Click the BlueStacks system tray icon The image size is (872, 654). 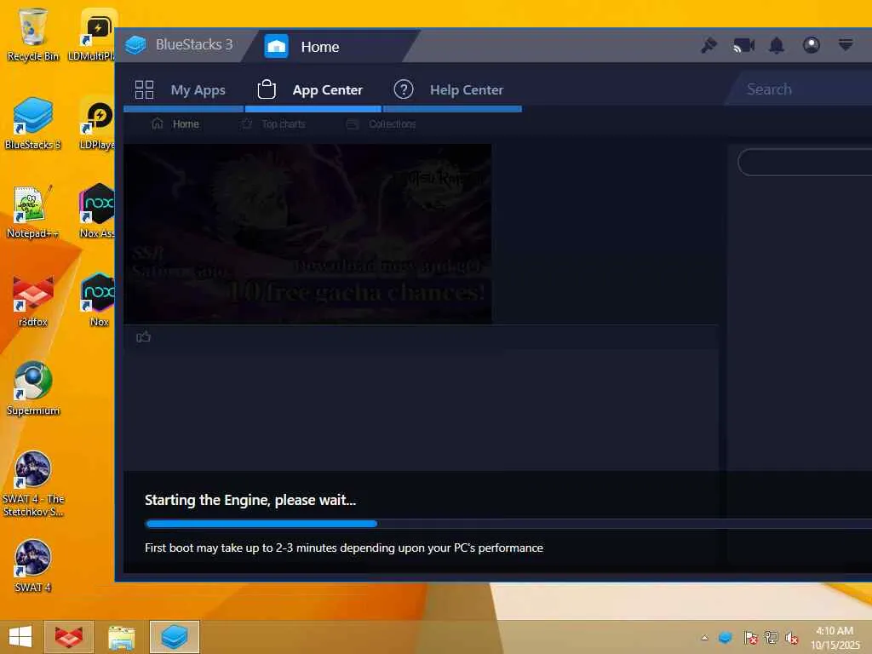[x=726, y=637]
